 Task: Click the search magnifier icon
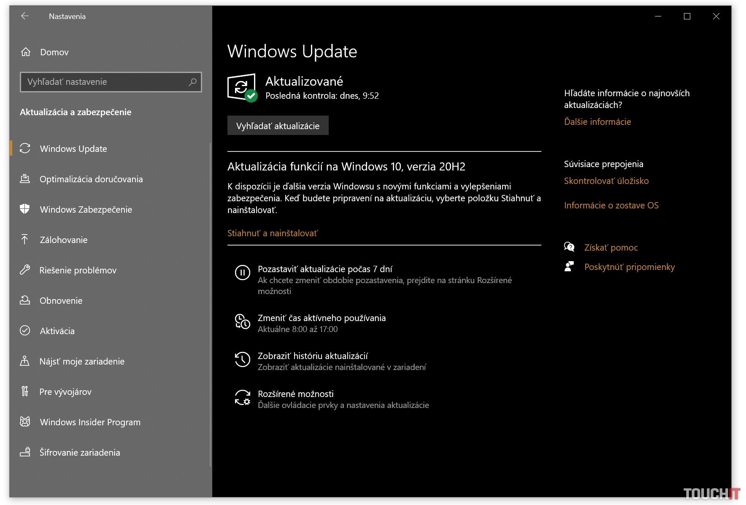(192, 82)
